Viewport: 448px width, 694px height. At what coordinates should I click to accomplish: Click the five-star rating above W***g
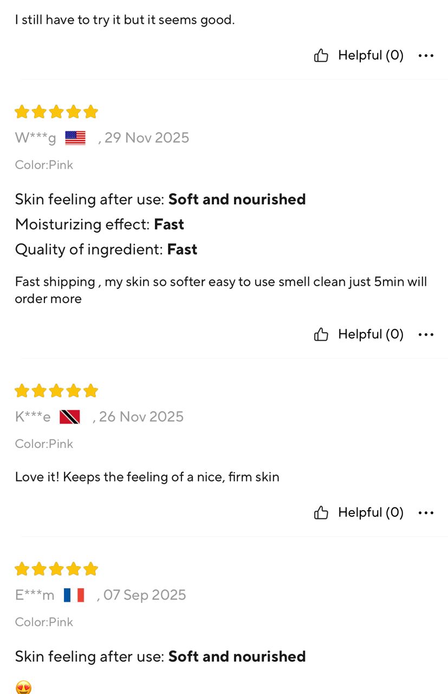click(56, 112)
